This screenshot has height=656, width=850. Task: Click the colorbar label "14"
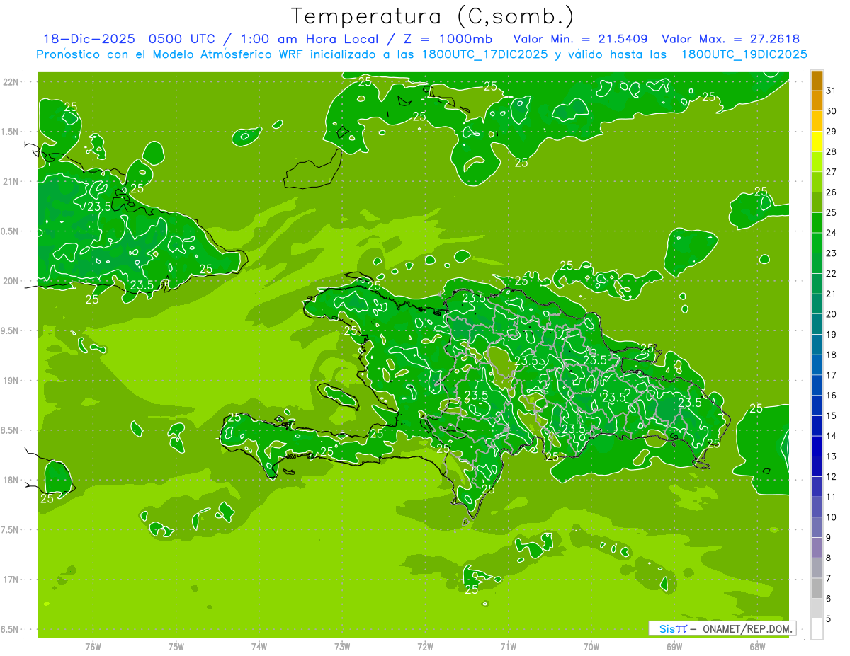click(x=831, y=437)
